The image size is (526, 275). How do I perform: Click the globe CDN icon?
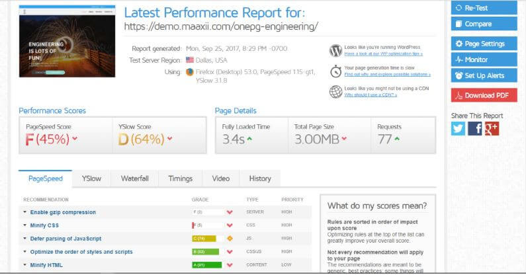pos(335,91)
